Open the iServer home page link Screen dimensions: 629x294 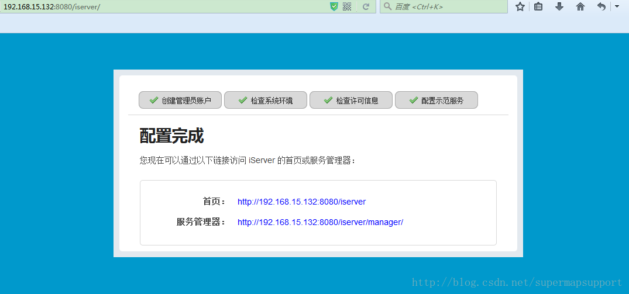point(302,202)
